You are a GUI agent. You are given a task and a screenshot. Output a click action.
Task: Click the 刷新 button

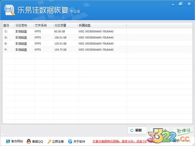137,130
